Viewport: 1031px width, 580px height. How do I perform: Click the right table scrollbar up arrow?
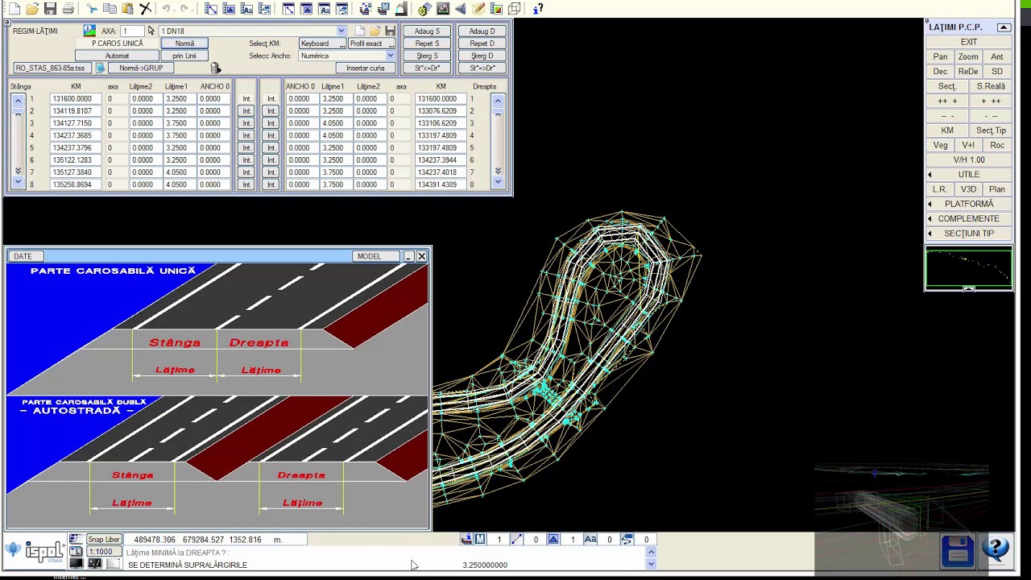[498, 101]
